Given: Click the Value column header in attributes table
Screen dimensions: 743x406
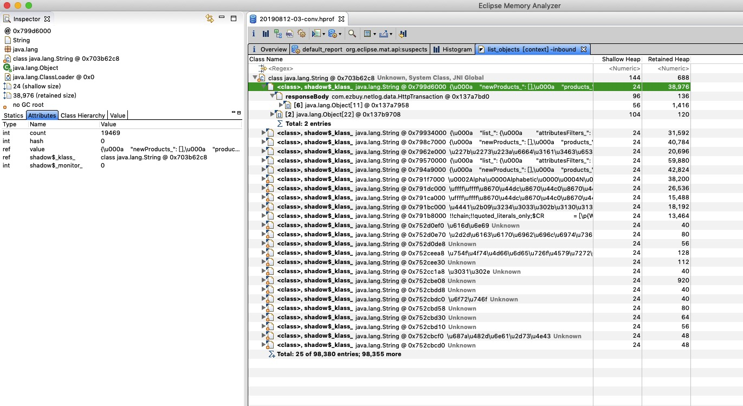Looking at the screenshot, I should coord(171,124).
